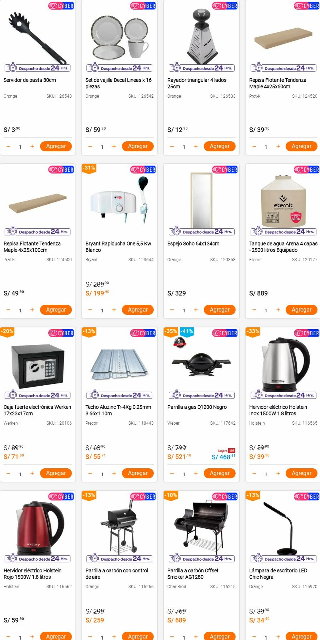Image resolution: width=320 pixels, height=640 pixels.
Task: Click quantity field for Espejo Soho 64x134cm
Action: (184, 310)
